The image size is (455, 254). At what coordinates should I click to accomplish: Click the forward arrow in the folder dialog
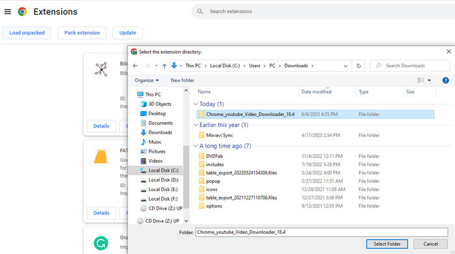147,65
